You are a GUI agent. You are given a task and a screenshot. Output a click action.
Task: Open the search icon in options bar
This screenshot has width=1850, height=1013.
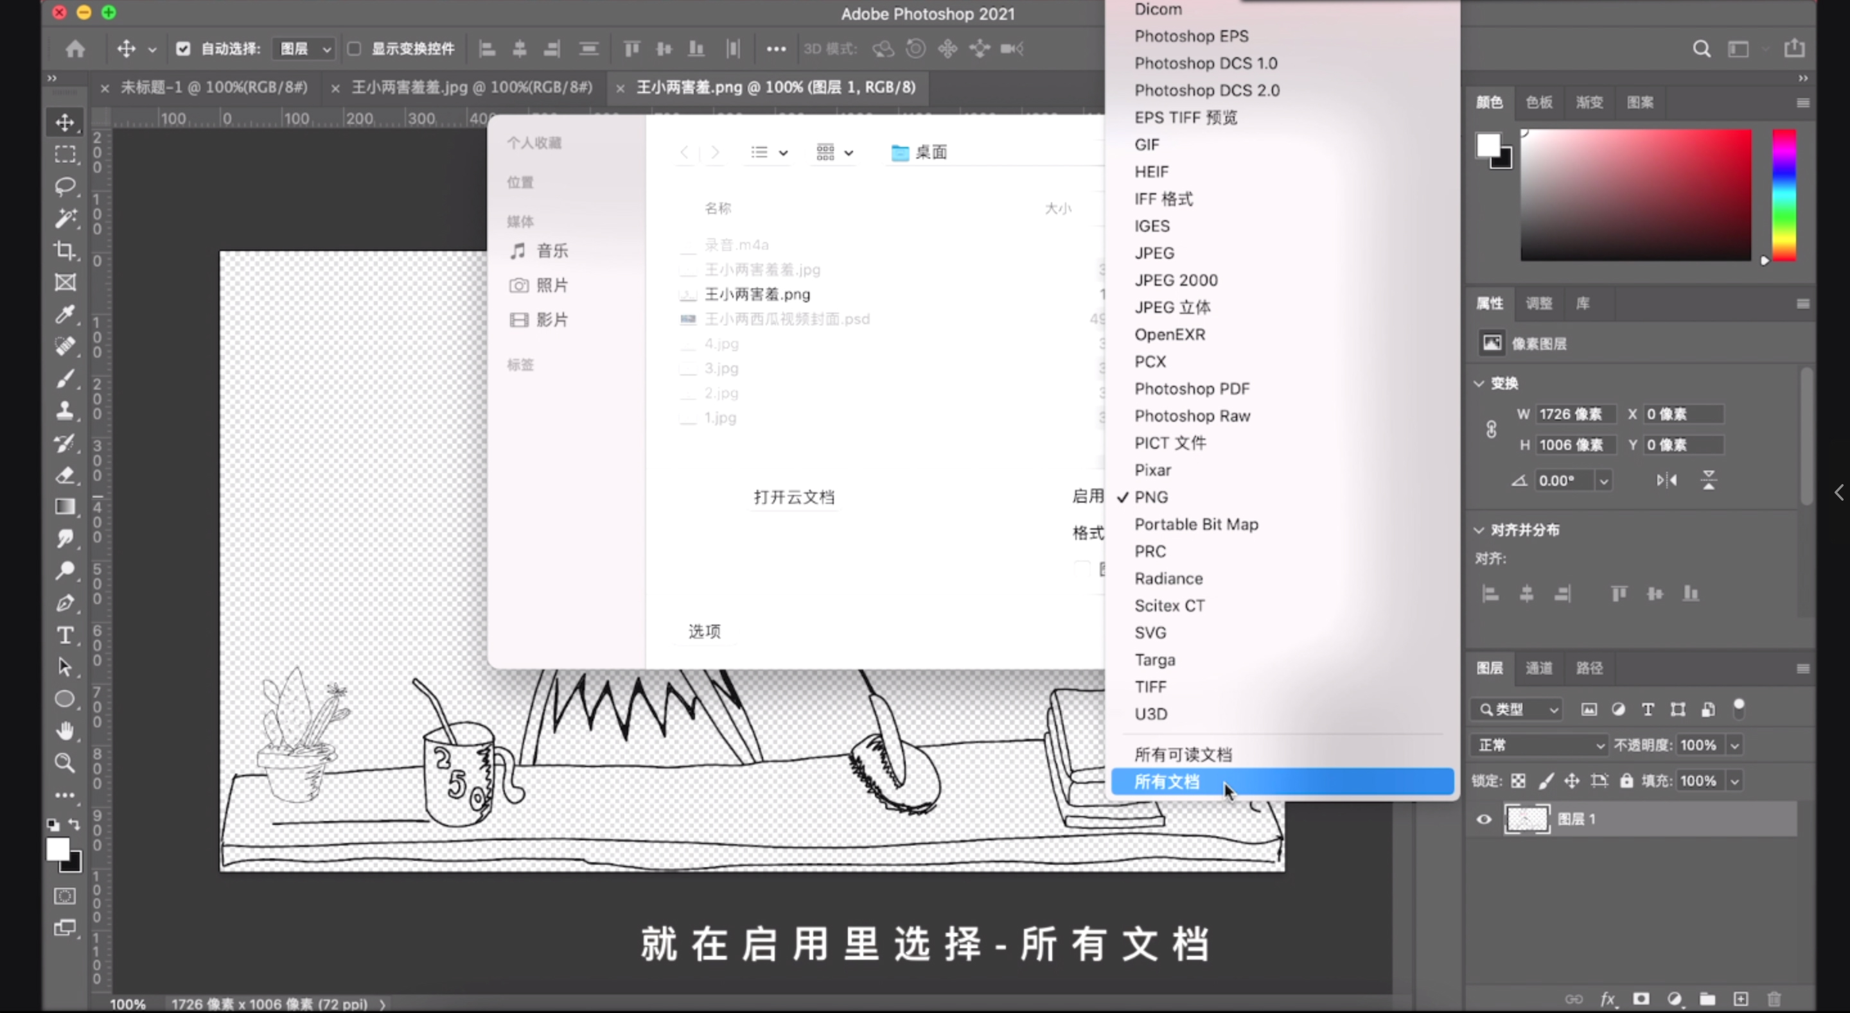[x=1702, y=49]
